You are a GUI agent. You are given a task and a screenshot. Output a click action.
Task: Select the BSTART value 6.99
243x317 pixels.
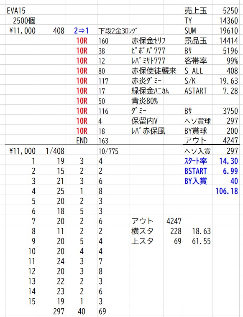pos(230,171)
